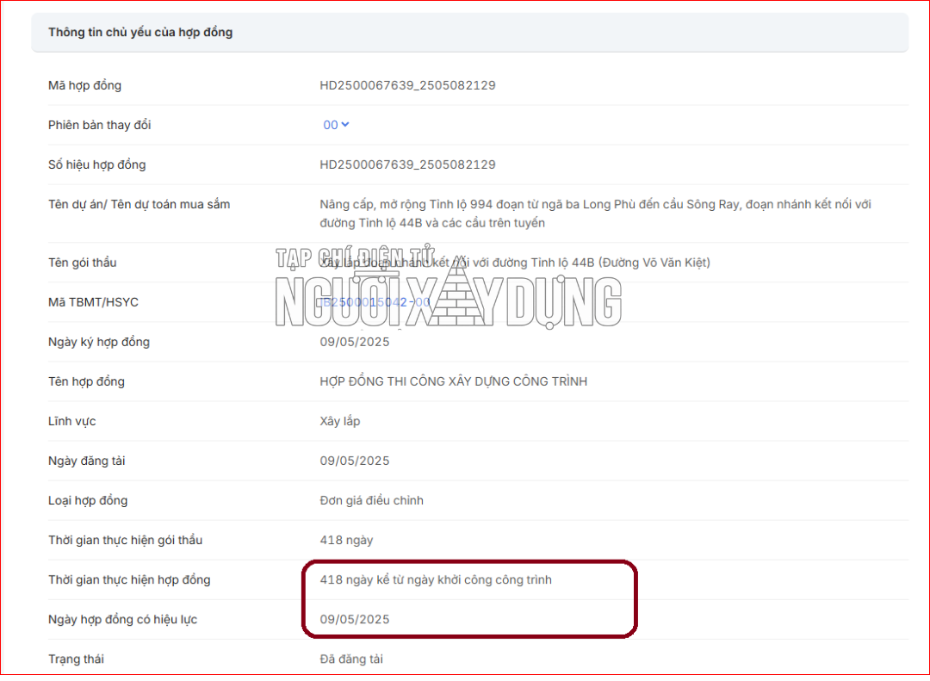Click the Ngày hợp đồng có hiệu lực label
The width and height of the screenshot is (930, 681).
[x=123, y=620]
